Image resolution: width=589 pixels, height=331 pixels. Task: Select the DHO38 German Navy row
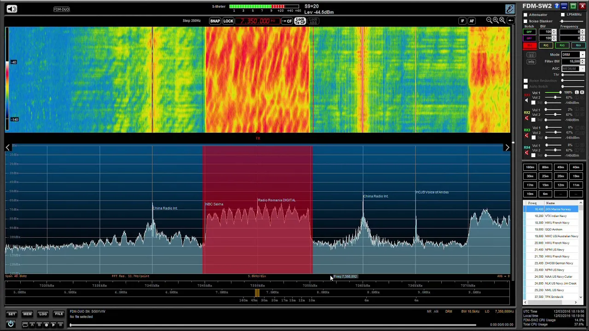pyautogui.click(x=551, y=263)
